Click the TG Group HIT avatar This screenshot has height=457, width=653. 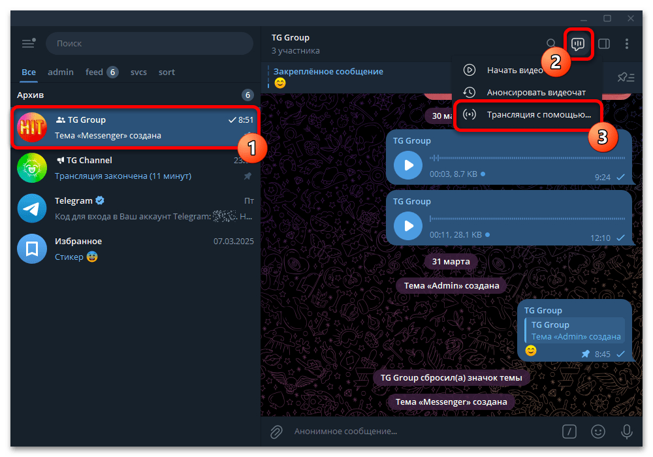tap(32, 127)
